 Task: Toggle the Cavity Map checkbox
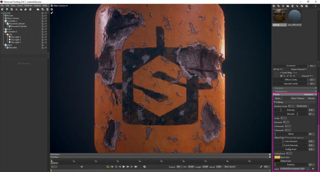tap(281, 73)
